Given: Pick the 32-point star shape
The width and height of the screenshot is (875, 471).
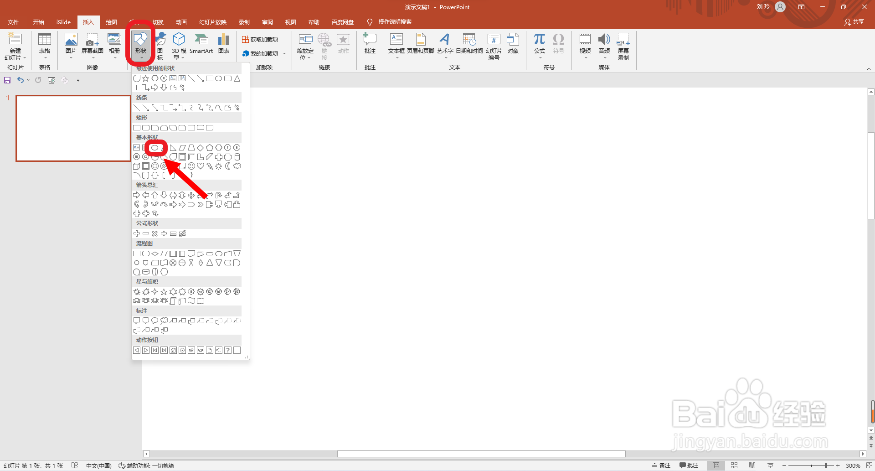Looking at the screenshot, I should (237, 292).
